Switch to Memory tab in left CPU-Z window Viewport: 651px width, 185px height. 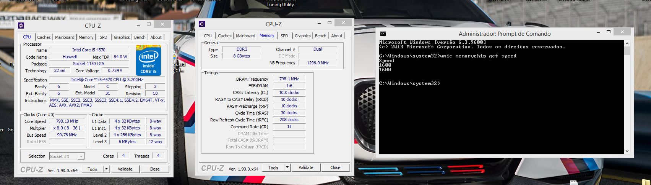point(86,37)
